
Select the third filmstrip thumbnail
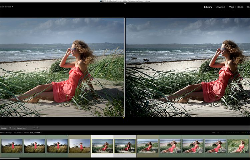57,146
